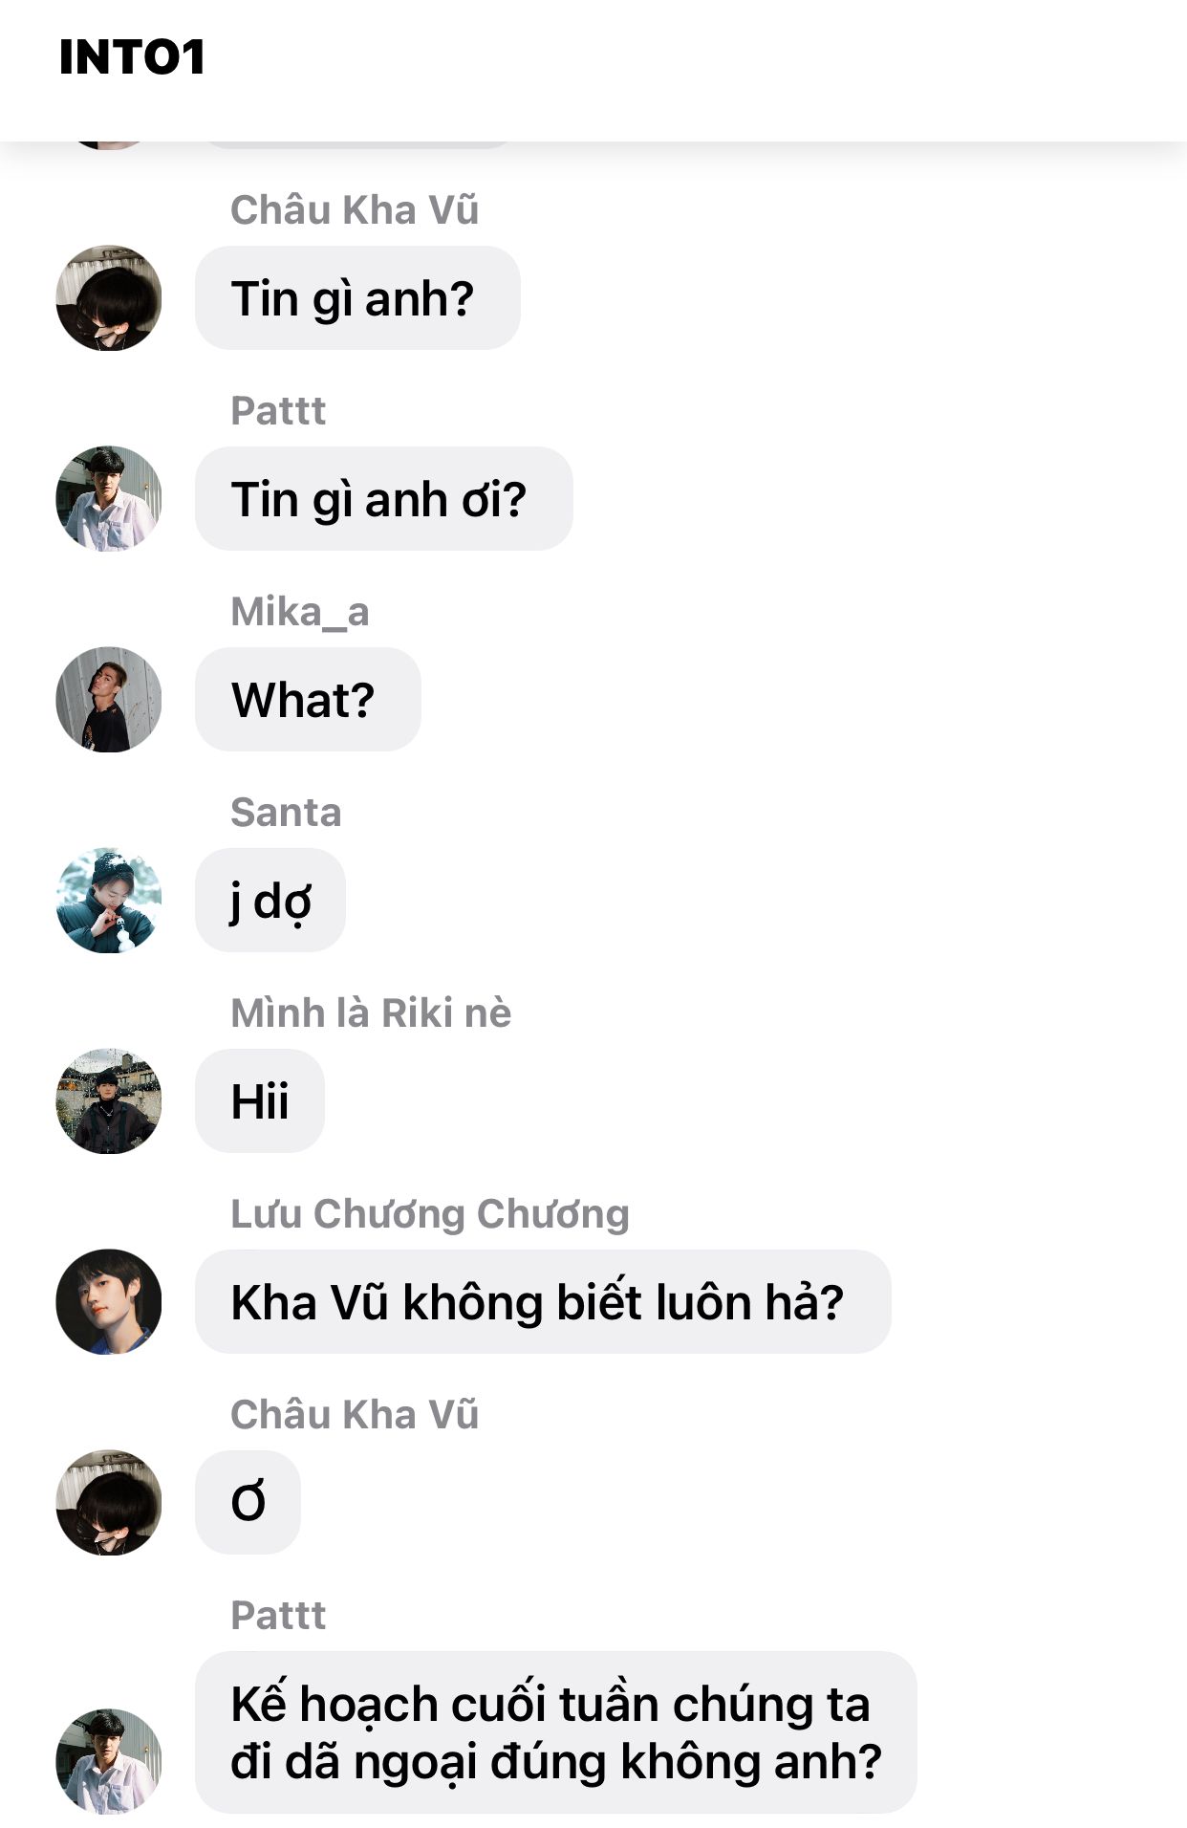This screenshot has height=1828, width=1187.
Task: Open Santa's profile picture
Action: (x=109, y=901)
